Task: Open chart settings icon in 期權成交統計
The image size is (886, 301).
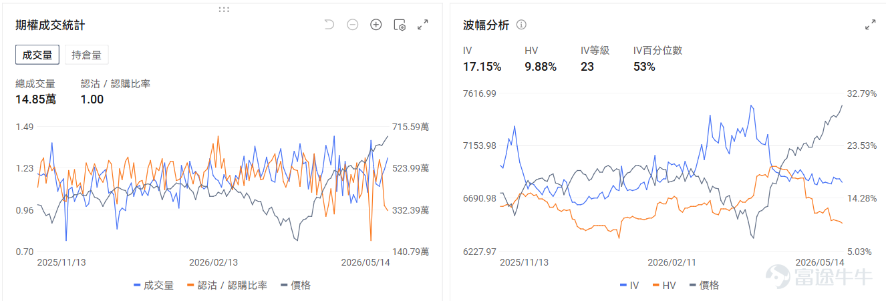Action: [400, 25]
